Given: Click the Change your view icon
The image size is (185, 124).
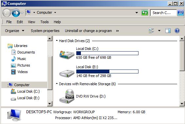Looking at the screenshot, I should point(151,31).
